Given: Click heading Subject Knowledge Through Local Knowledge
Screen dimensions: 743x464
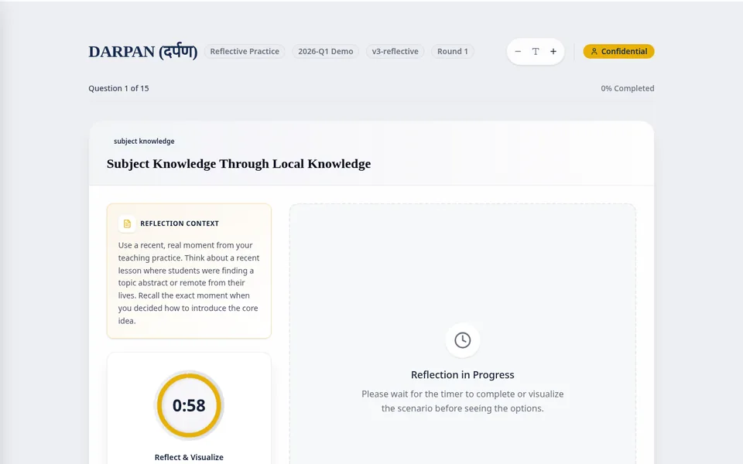Looking at the screenshot, I should click(x=239, y=164).
